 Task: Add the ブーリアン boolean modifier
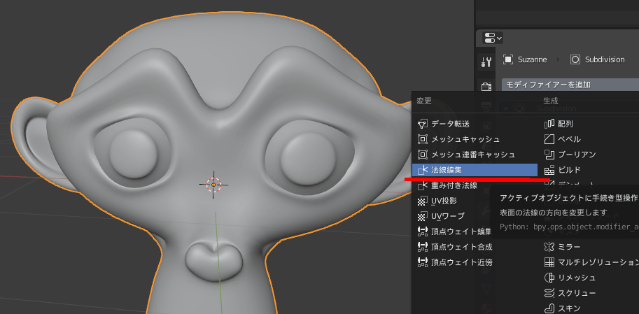590,155
